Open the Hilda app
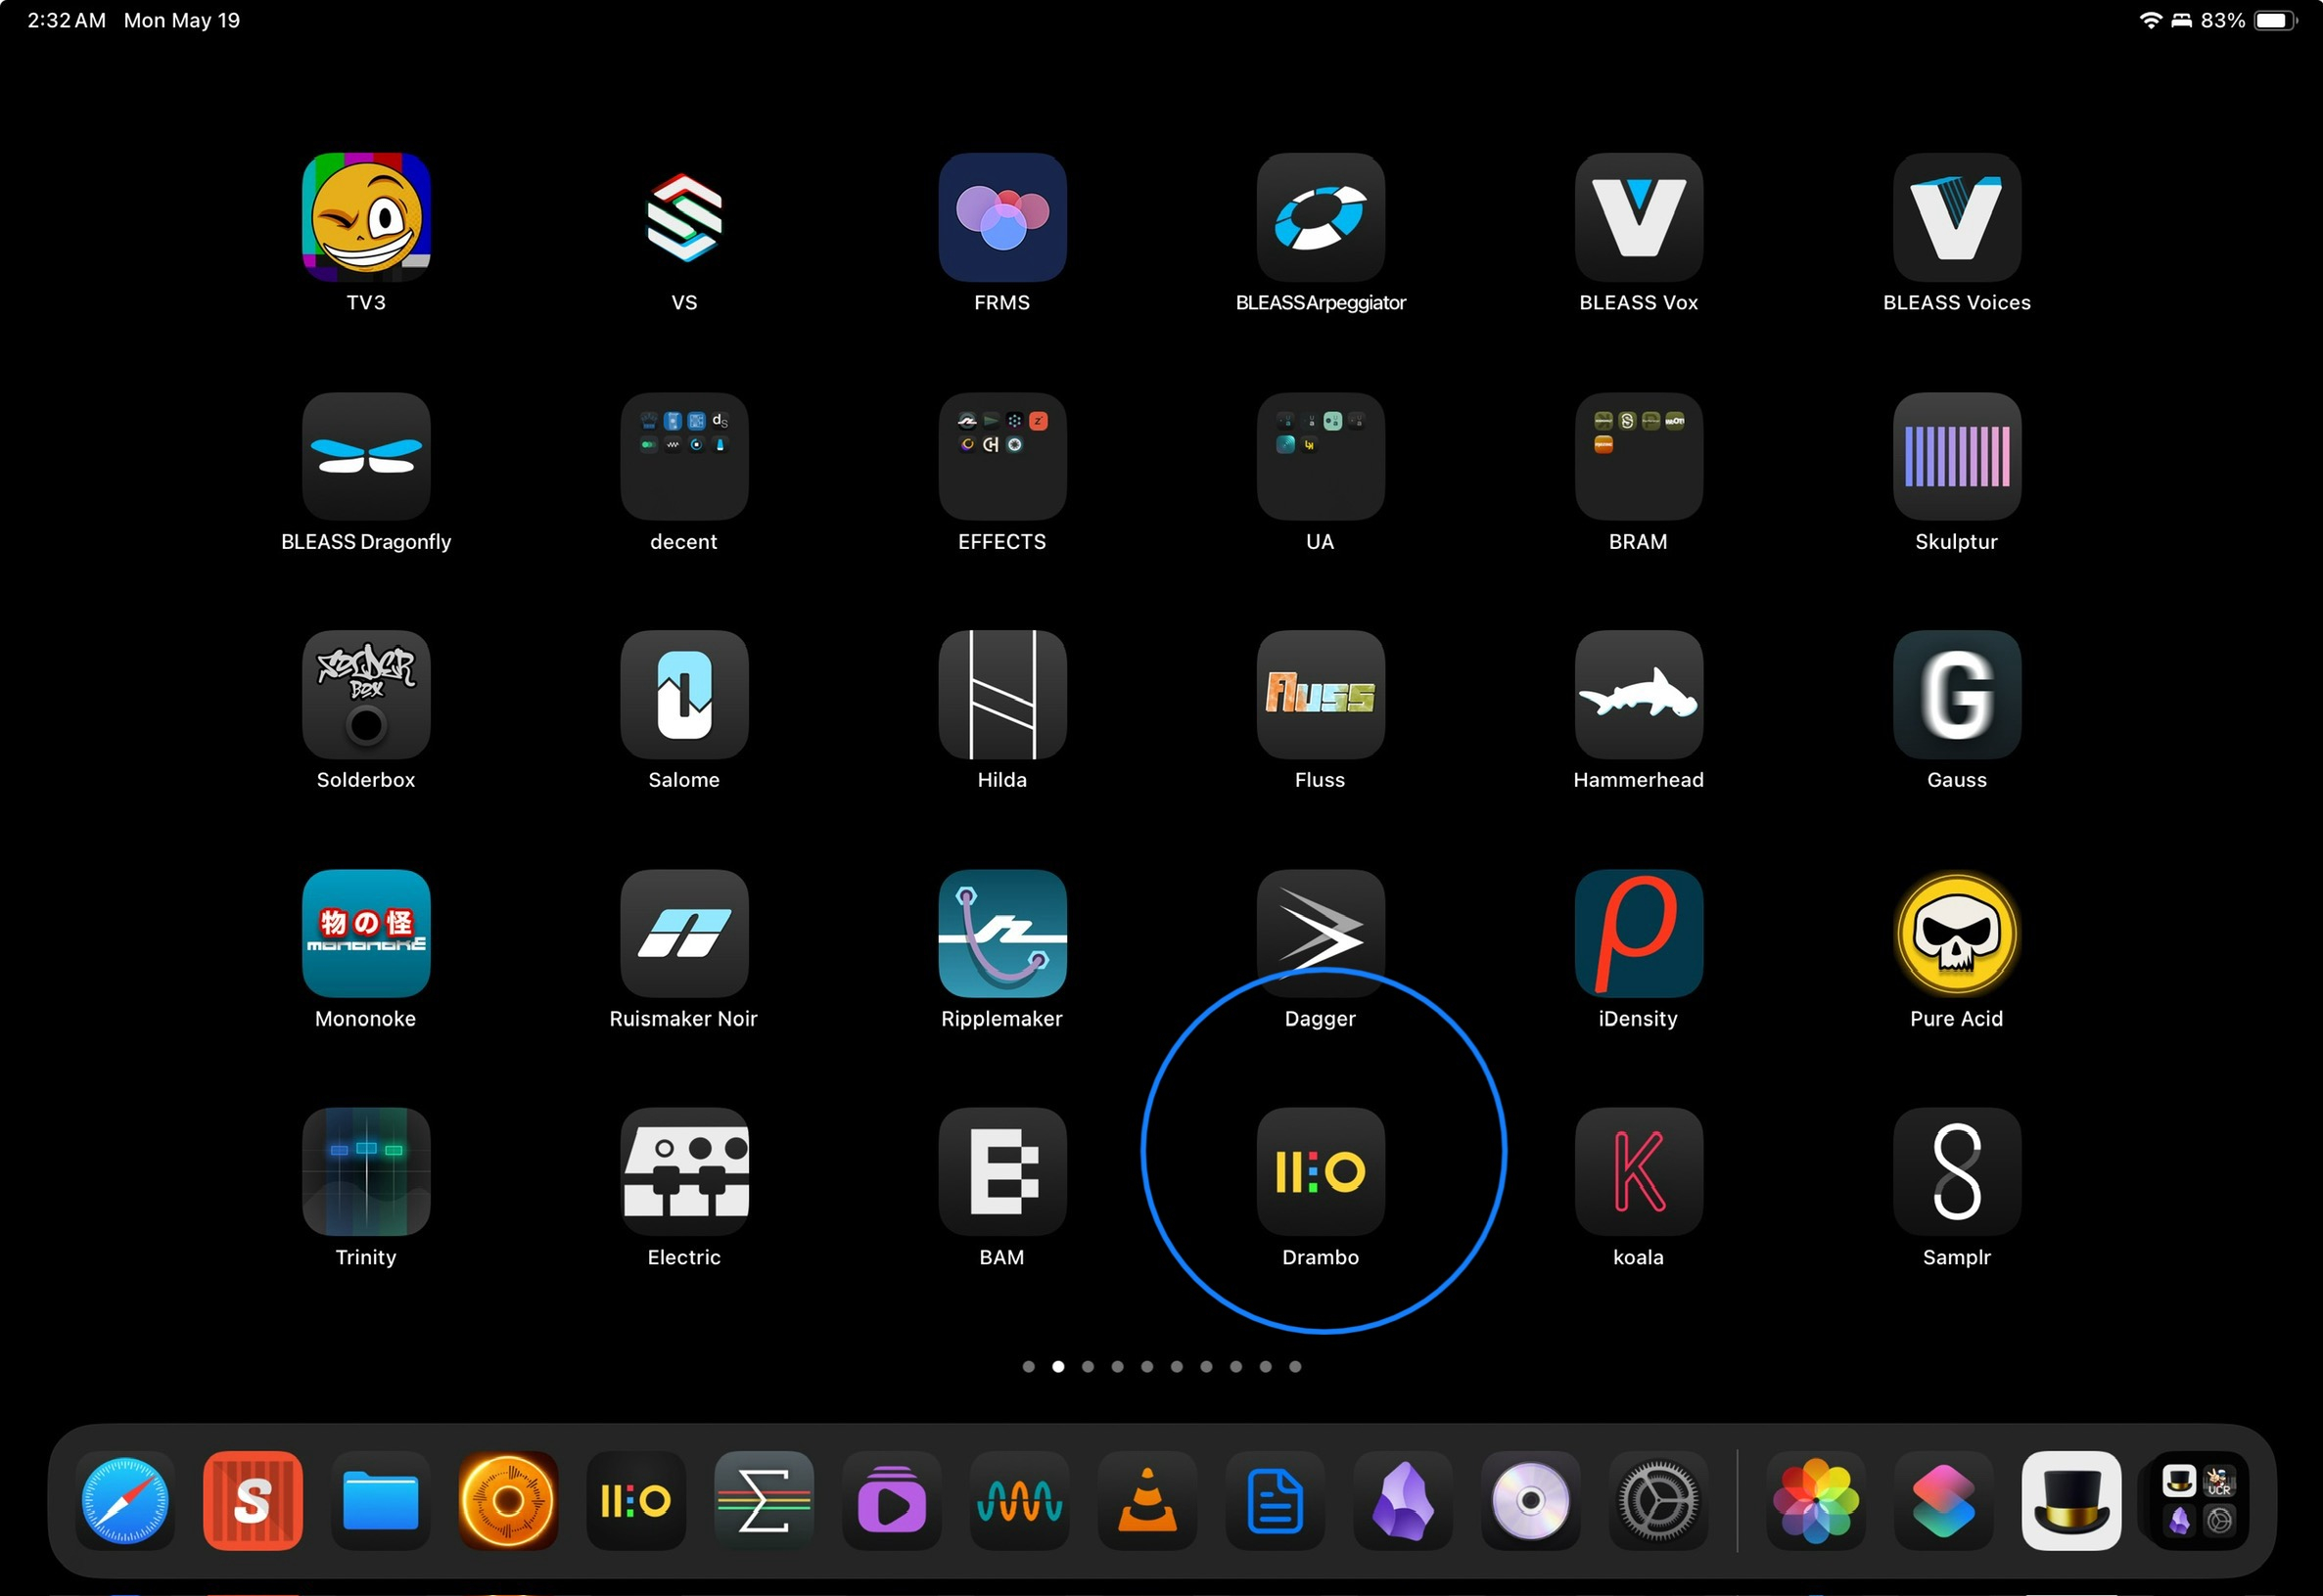Image resolution: width=2323 pixels, height=1596 pixels. click(x=1002, y=694)
